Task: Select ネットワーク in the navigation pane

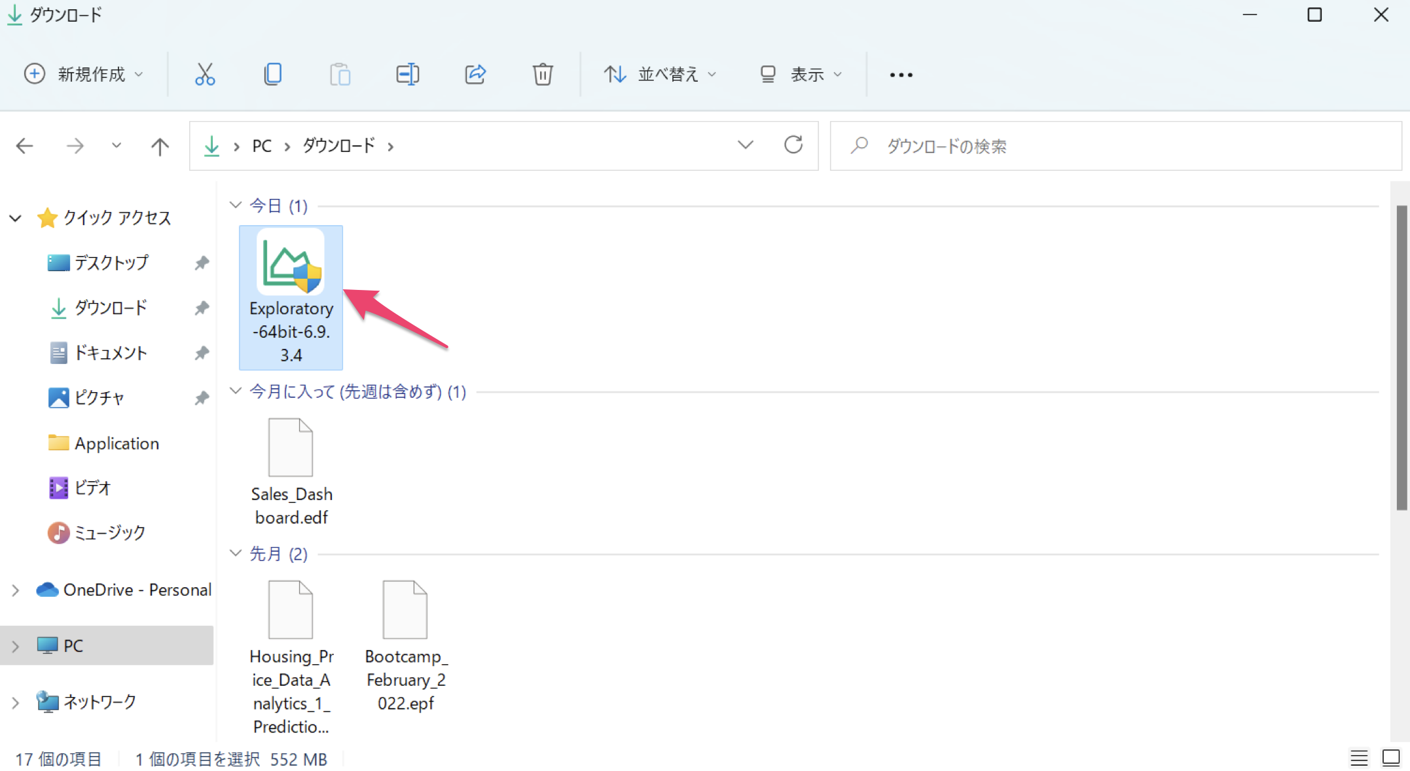Action: click(86, 702)
